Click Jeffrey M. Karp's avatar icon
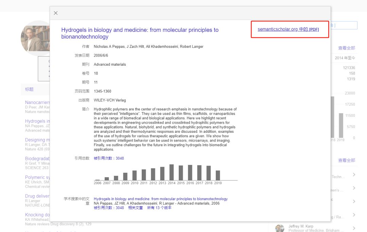The height and width of the screenshot is (232, 367). click(280, 228)
